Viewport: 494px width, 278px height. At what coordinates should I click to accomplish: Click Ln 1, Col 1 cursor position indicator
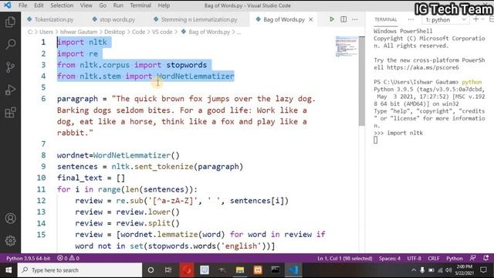pos(345,259)
